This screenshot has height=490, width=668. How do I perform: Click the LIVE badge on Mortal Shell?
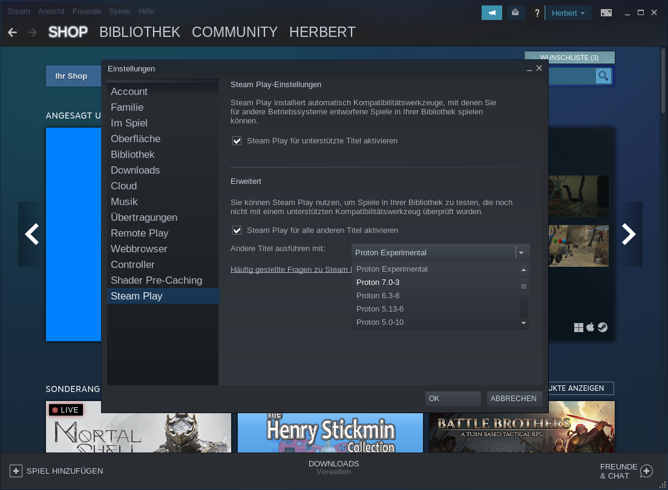pos(65,410)
